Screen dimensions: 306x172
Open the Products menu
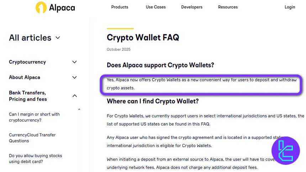[x=120, y=7]
